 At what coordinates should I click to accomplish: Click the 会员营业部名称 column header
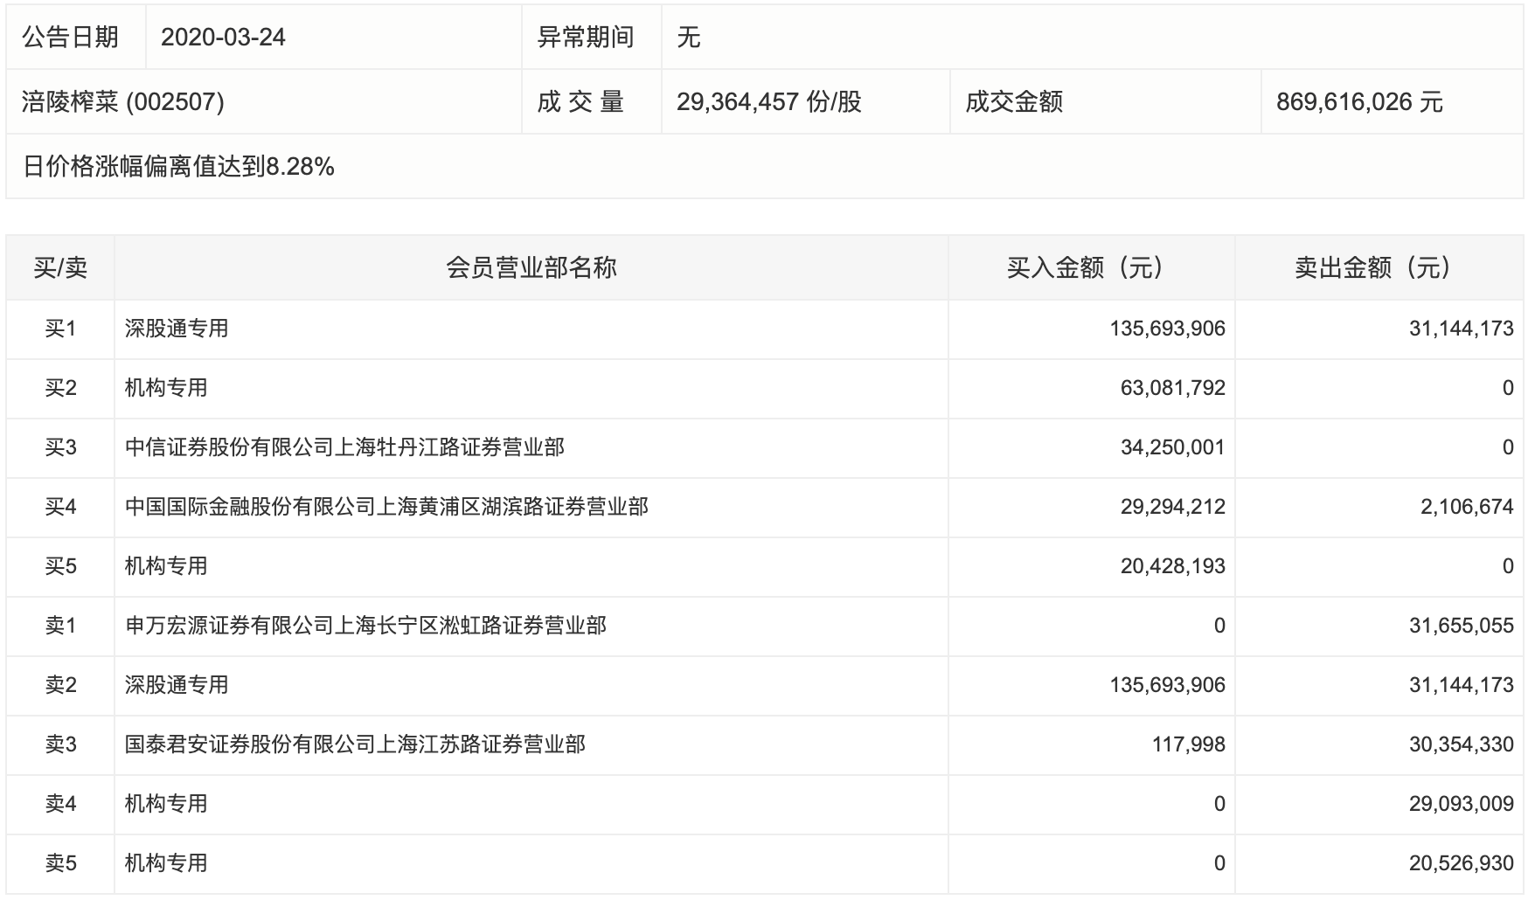pos(531,267)
